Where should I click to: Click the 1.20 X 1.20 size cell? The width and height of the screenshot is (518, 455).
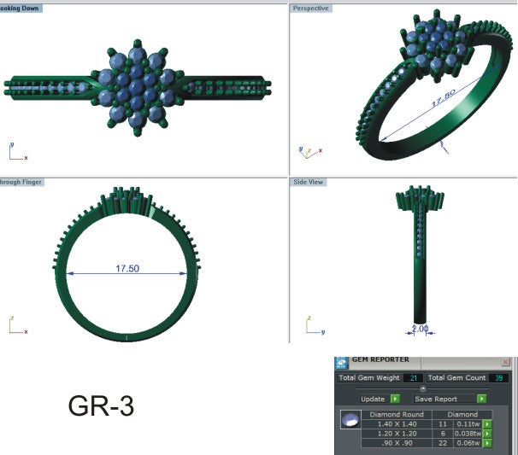397,434
